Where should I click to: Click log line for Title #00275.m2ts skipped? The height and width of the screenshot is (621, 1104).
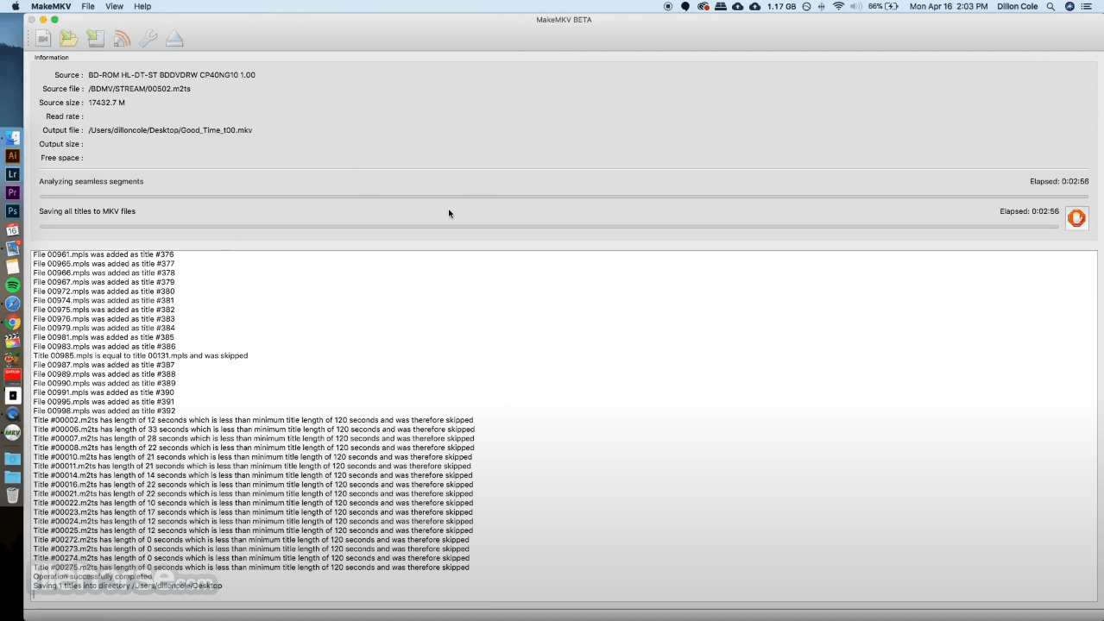click(x=251, y=568)
